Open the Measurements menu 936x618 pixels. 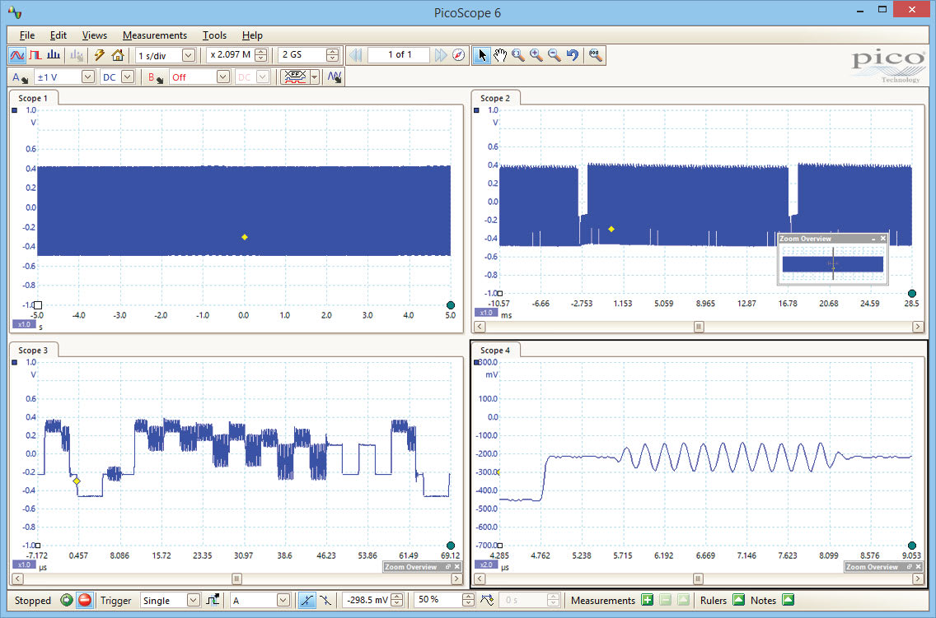155,35
